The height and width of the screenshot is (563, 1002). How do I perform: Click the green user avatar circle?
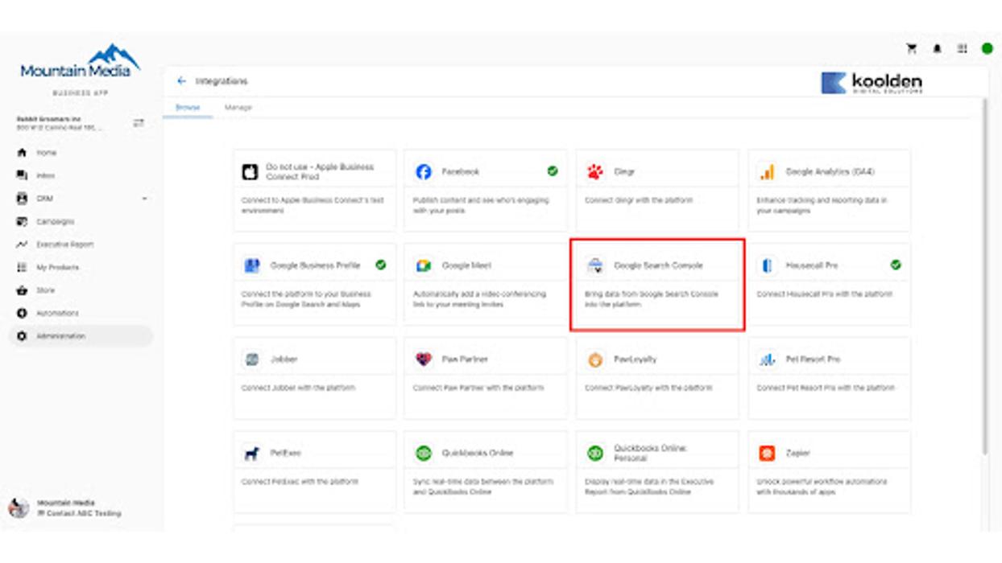[x=987, y=49]
